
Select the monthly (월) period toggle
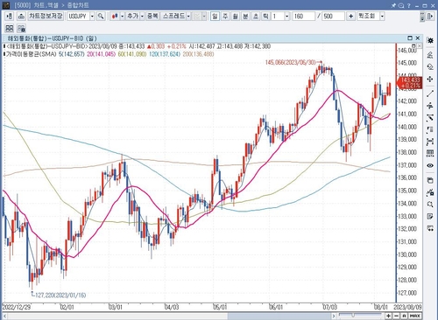[x=235, y=17]
